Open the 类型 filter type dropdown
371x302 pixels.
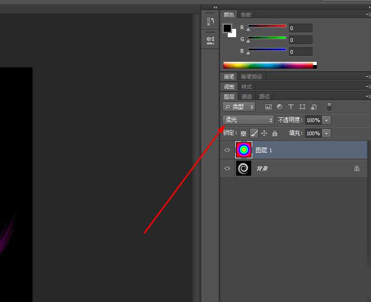pyautogui.click(x=239, y=107)
